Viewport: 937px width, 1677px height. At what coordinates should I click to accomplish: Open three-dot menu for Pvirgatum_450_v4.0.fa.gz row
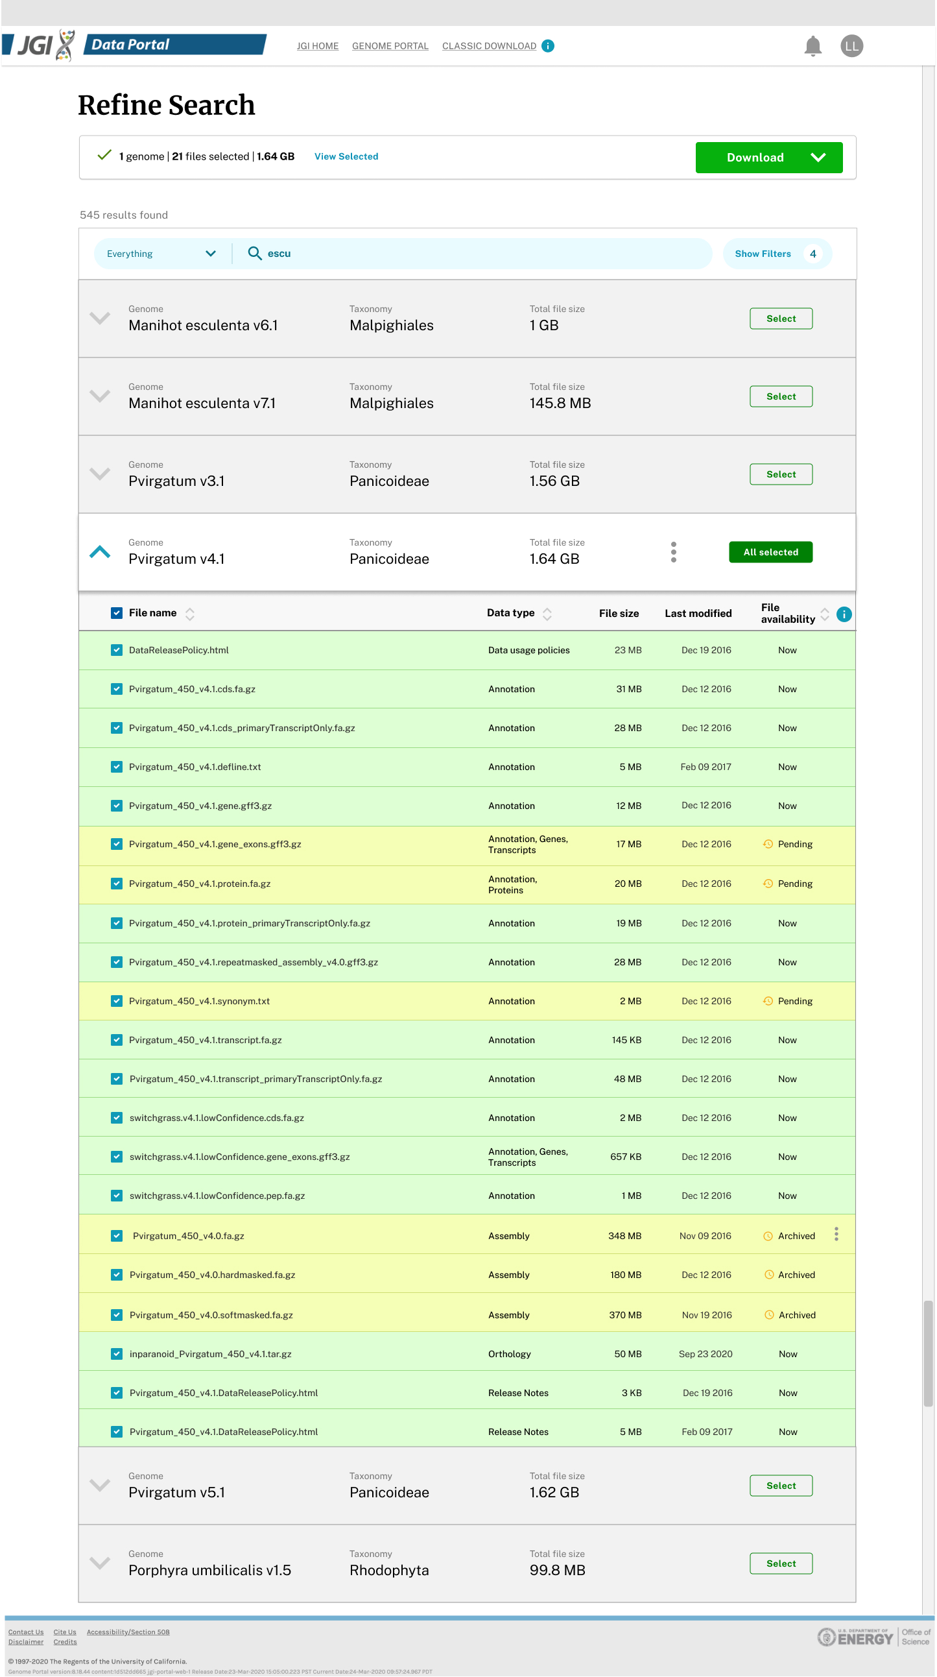tap(836, 1235)
